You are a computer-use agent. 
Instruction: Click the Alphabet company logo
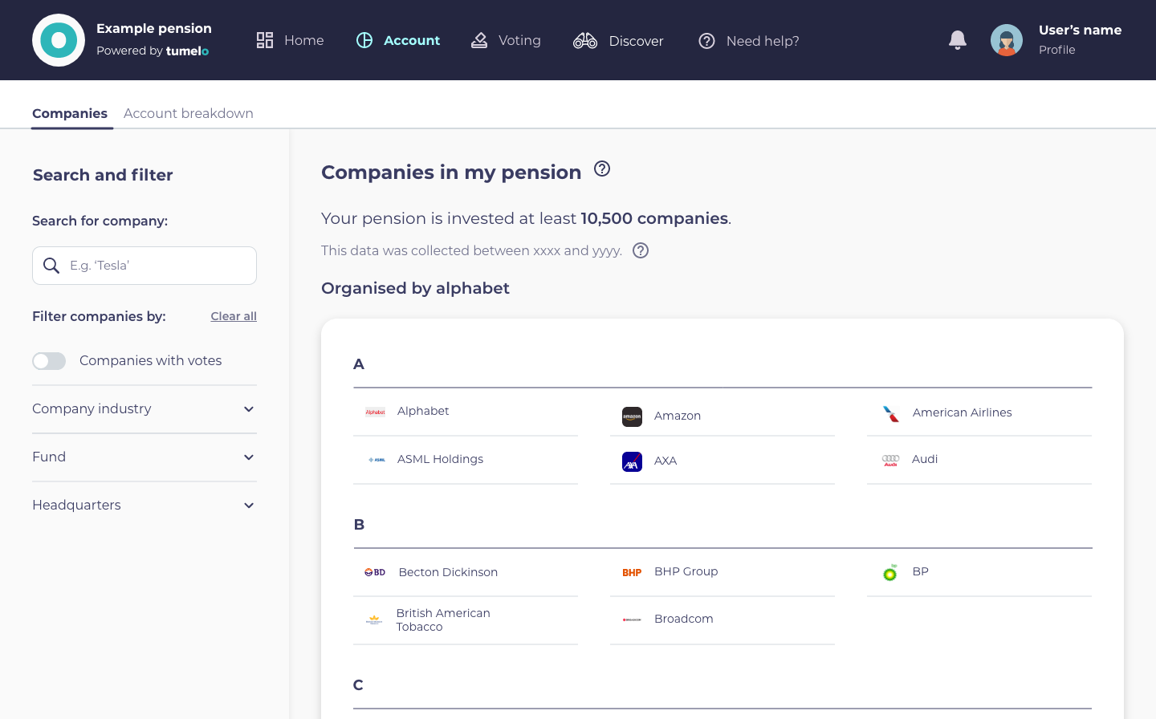(x=376, y=412)
